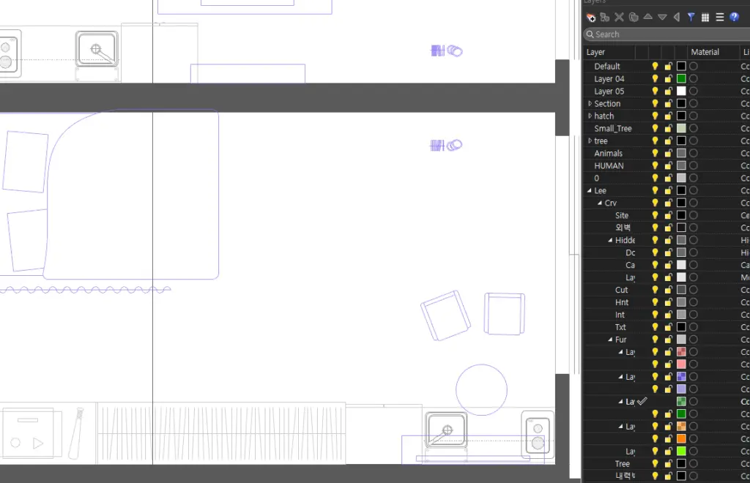Click the padlock on the Tree layer
750x483 pixels.
coord(668,464)
